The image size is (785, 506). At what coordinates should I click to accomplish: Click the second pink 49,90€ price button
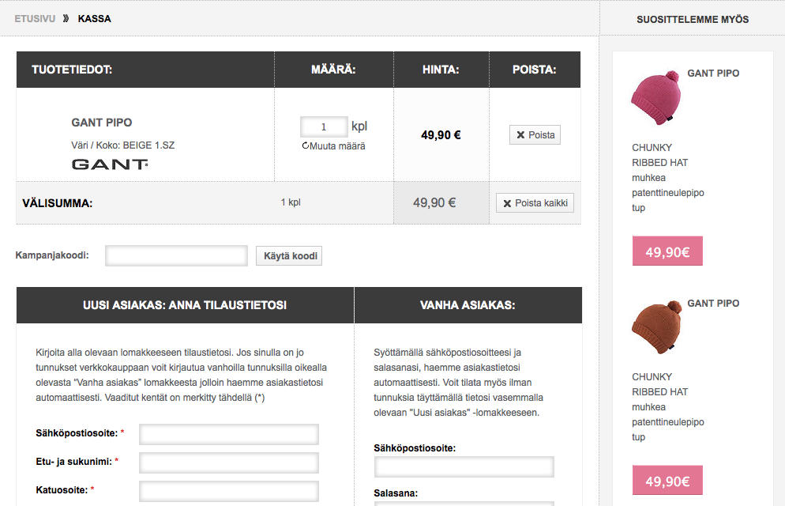[x=667, y=481]
